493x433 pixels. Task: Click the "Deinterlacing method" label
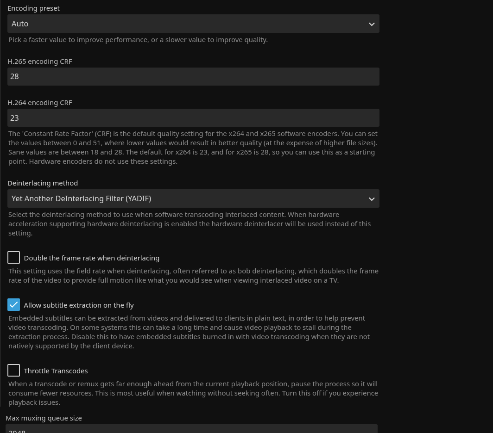(43, 183)
